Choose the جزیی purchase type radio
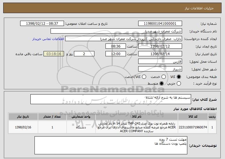 pyautogui.click(x=179, y=83)
